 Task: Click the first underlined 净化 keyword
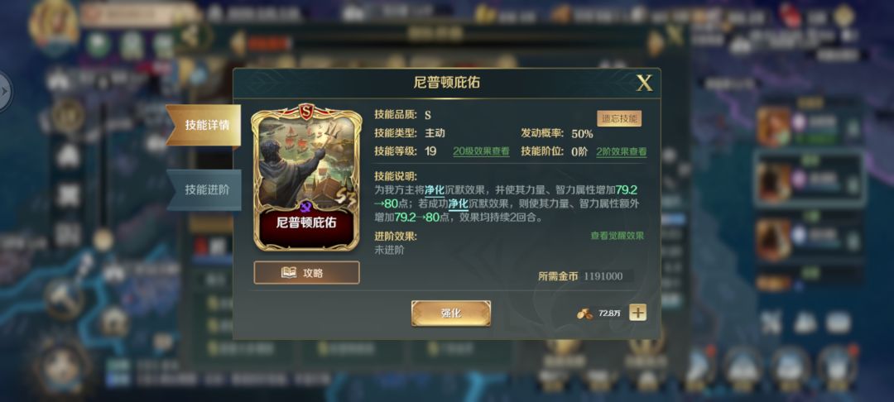point(435,190)
